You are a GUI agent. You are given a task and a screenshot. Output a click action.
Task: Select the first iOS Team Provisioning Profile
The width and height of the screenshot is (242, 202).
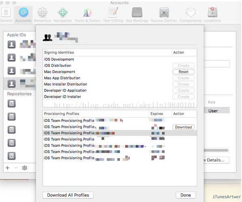point(120,121)
